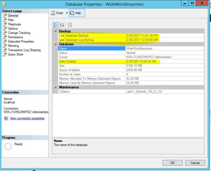Open the Mirroring page

coord(13,46)
